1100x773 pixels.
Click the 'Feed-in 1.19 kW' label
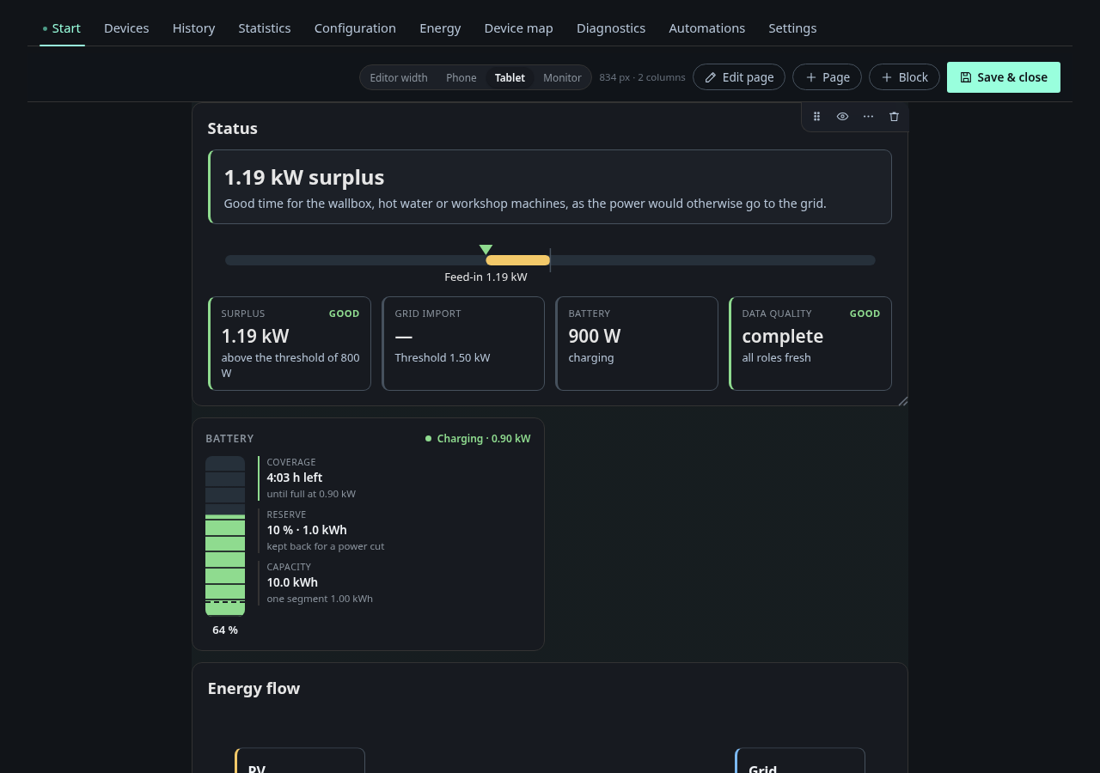tap(486, 277)
